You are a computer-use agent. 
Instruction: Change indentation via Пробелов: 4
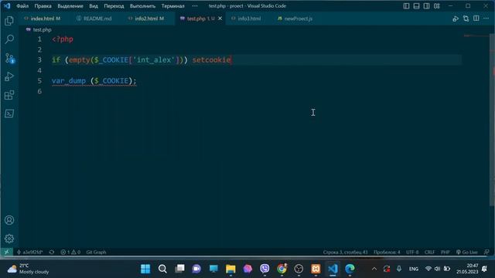point(387,253)
